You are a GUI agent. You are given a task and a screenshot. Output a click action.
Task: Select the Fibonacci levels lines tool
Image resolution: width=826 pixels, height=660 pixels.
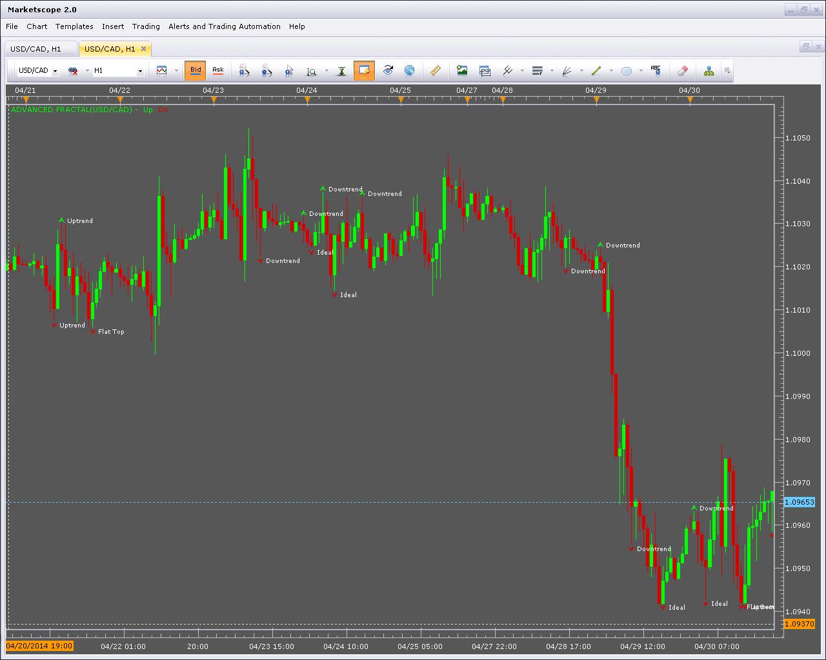(538, 71)
